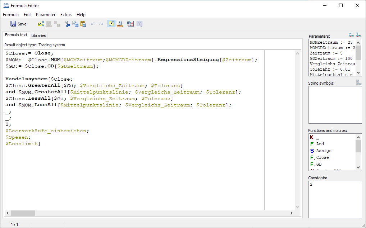Open the Formula menu
The image size is (366, 228).
tap(11, 15)
